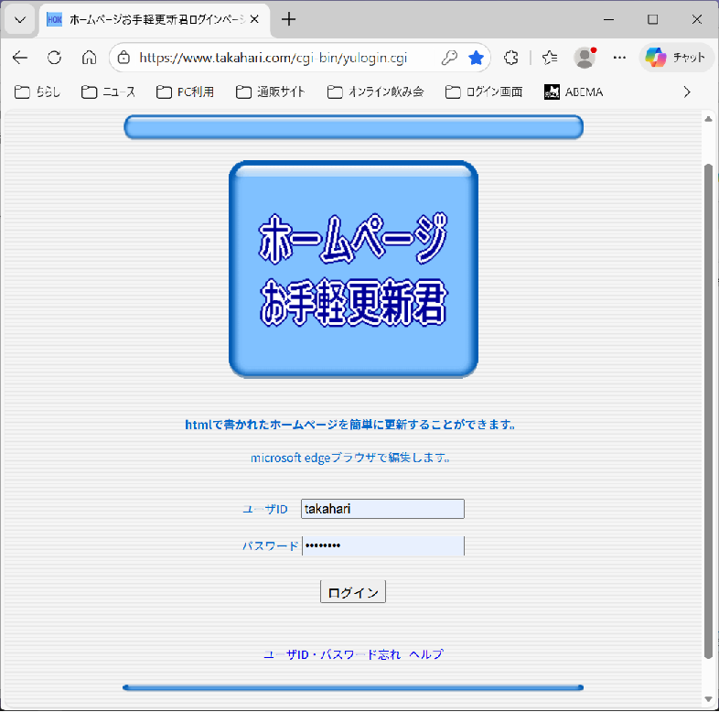Click the blue favorites star icon
This screenshot has height=712, width=719.
(x=476, y=58)
